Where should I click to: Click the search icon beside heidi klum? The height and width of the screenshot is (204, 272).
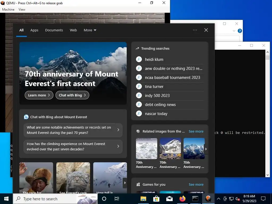pos(139,59)
